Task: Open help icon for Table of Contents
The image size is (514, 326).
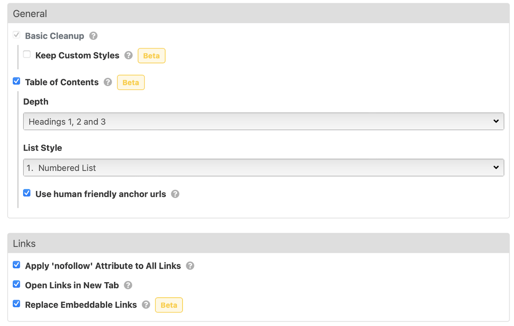Action: [x=108, y=82]
